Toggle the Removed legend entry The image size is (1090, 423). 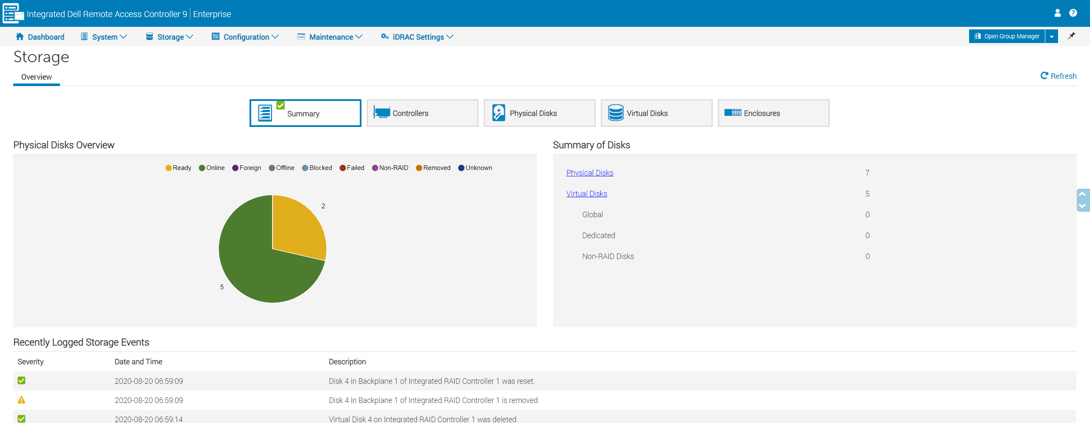tap(433, 168)
